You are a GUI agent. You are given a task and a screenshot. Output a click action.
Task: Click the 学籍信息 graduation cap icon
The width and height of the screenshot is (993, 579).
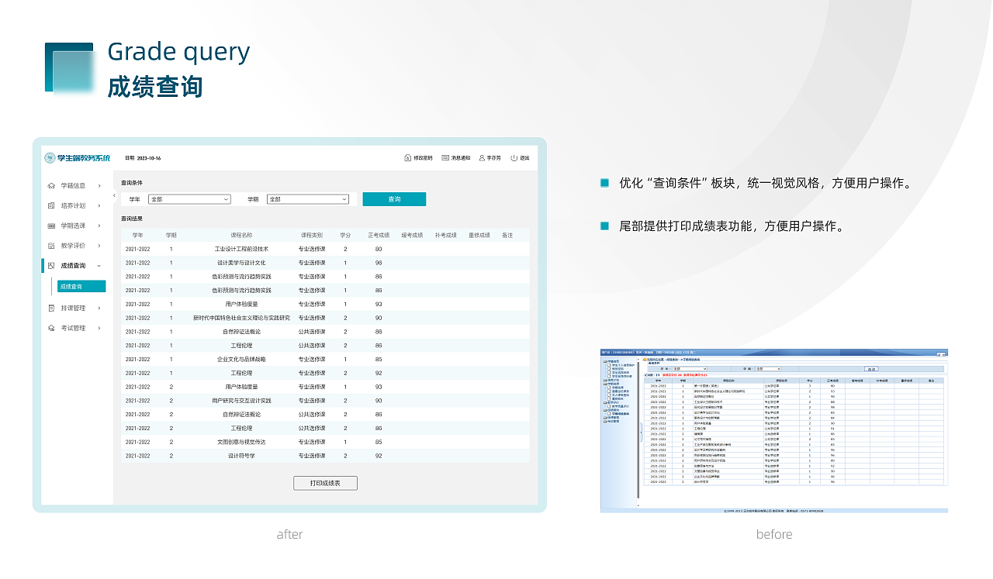(52, 186)
